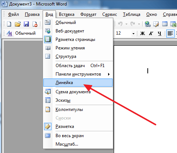Open the Таблица menu
Screen dimensions: 177x153
(x=131, y=14)
